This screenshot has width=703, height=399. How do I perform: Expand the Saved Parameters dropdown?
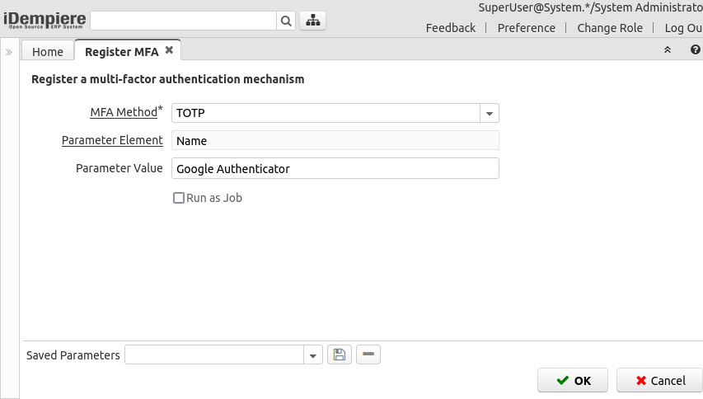pyautogui.click(x=313, y=355)
